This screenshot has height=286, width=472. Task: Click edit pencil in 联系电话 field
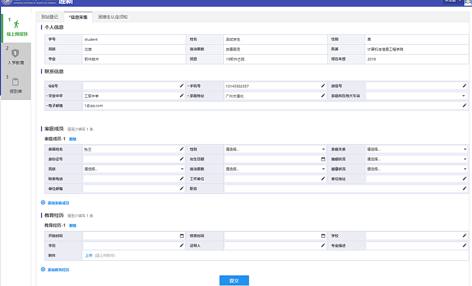[181, 179]
